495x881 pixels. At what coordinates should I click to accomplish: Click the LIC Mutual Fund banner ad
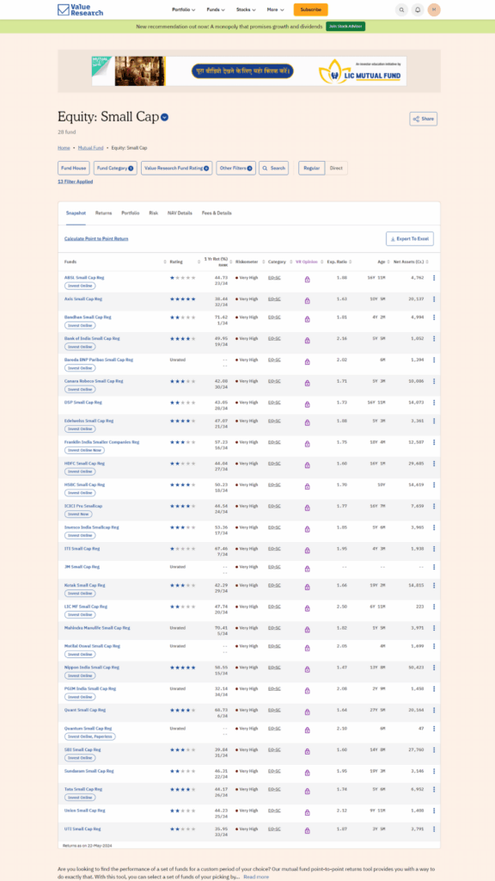[x=249, y=71]
